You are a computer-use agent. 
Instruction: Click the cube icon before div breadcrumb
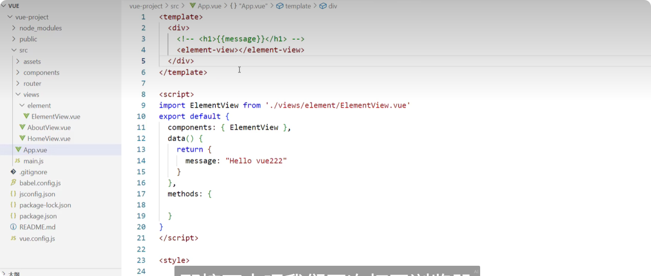pyautogui.click(x=323, y=6)
